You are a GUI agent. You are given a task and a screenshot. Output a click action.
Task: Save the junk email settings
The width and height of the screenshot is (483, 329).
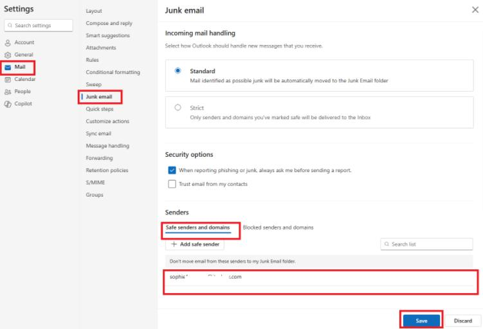click(x=421, y=321)
